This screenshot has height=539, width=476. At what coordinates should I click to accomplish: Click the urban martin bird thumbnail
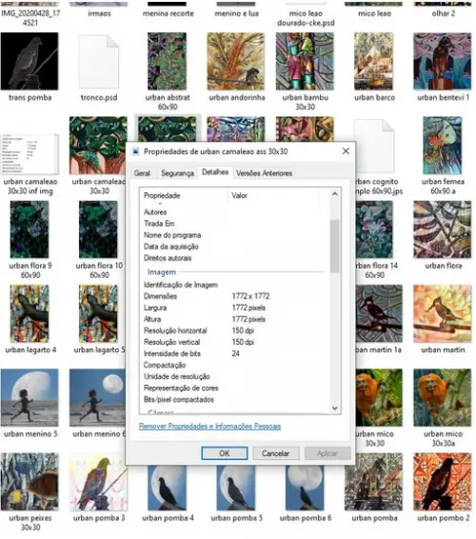pos(443,313)
